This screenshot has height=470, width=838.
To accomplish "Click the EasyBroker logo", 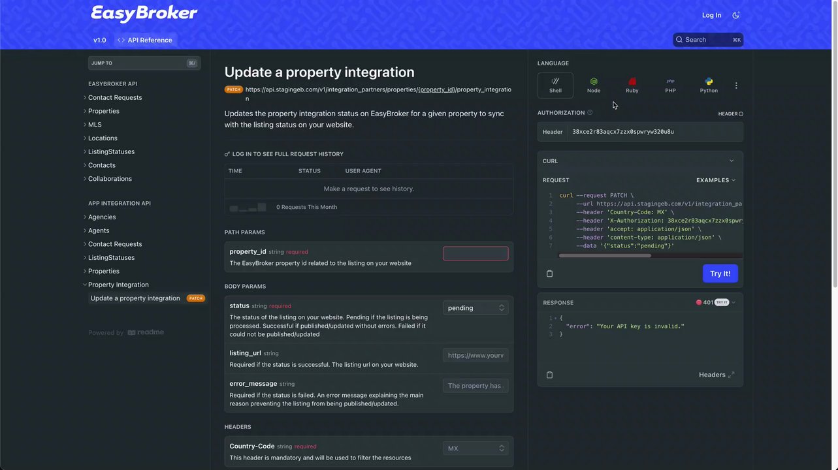I will [144, 13].
